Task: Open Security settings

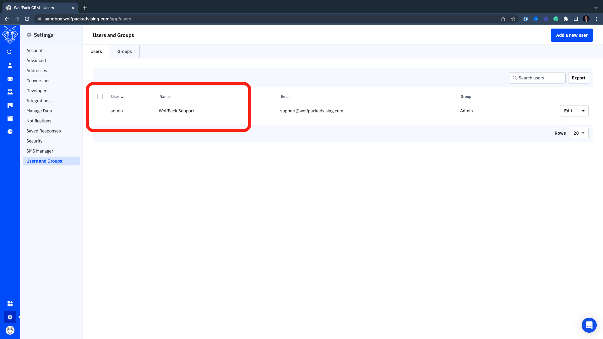Action: pos(35,141)
